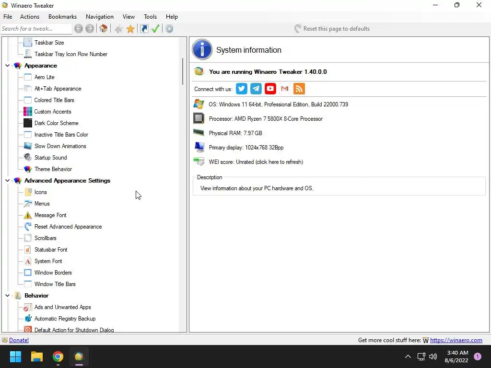
Task: Select Scrollbars tree item
Action: 46,238
